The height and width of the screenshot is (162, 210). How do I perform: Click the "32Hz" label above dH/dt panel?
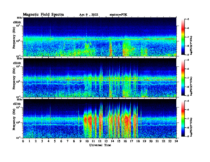[x=20, y=18]
